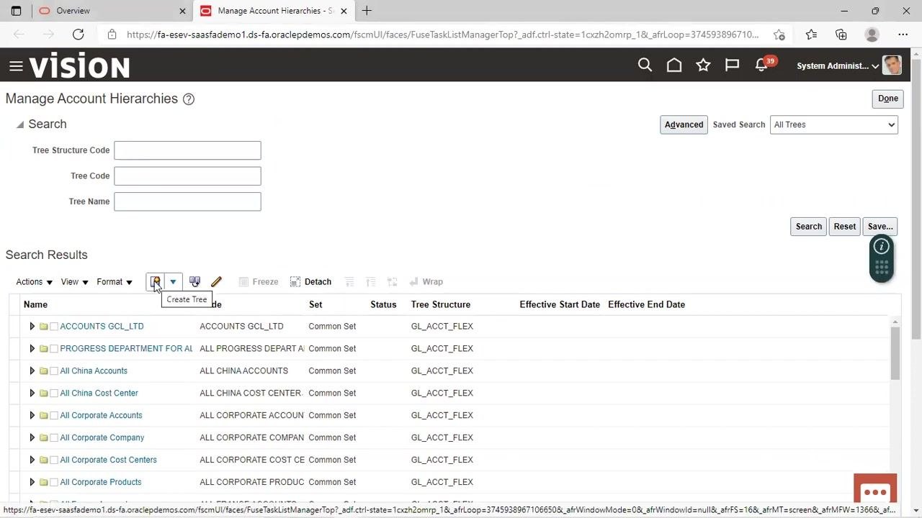Screen dimensions: 922x518
Task: Click the floating keypad grid icon
Action: tap(881, 269)
